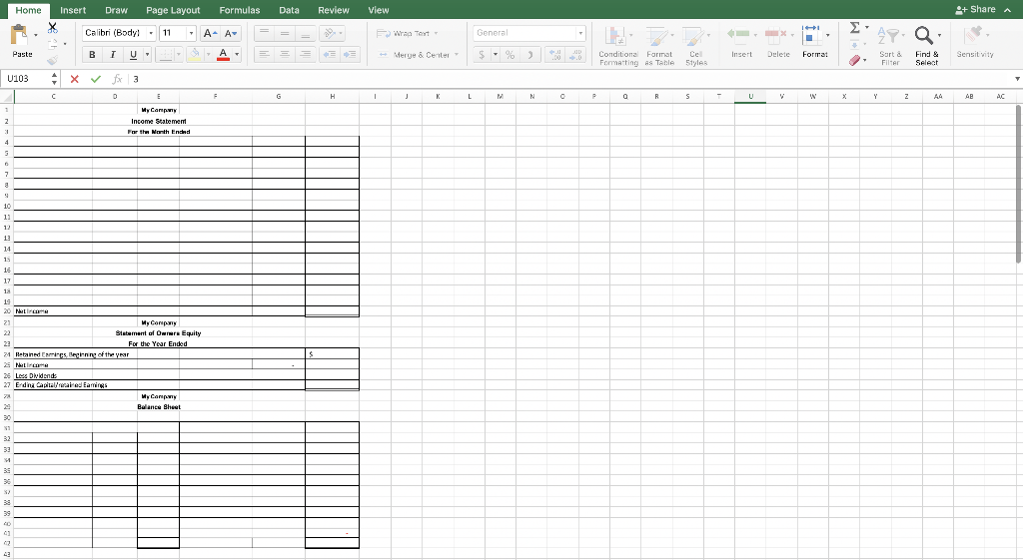Click Wrap Text button

[x=408, y=33]
